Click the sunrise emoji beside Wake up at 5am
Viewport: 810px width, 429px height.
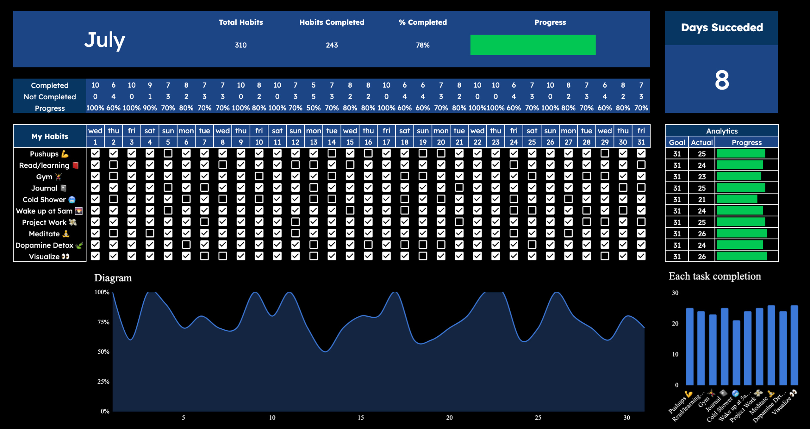click(x=78, y=211)
